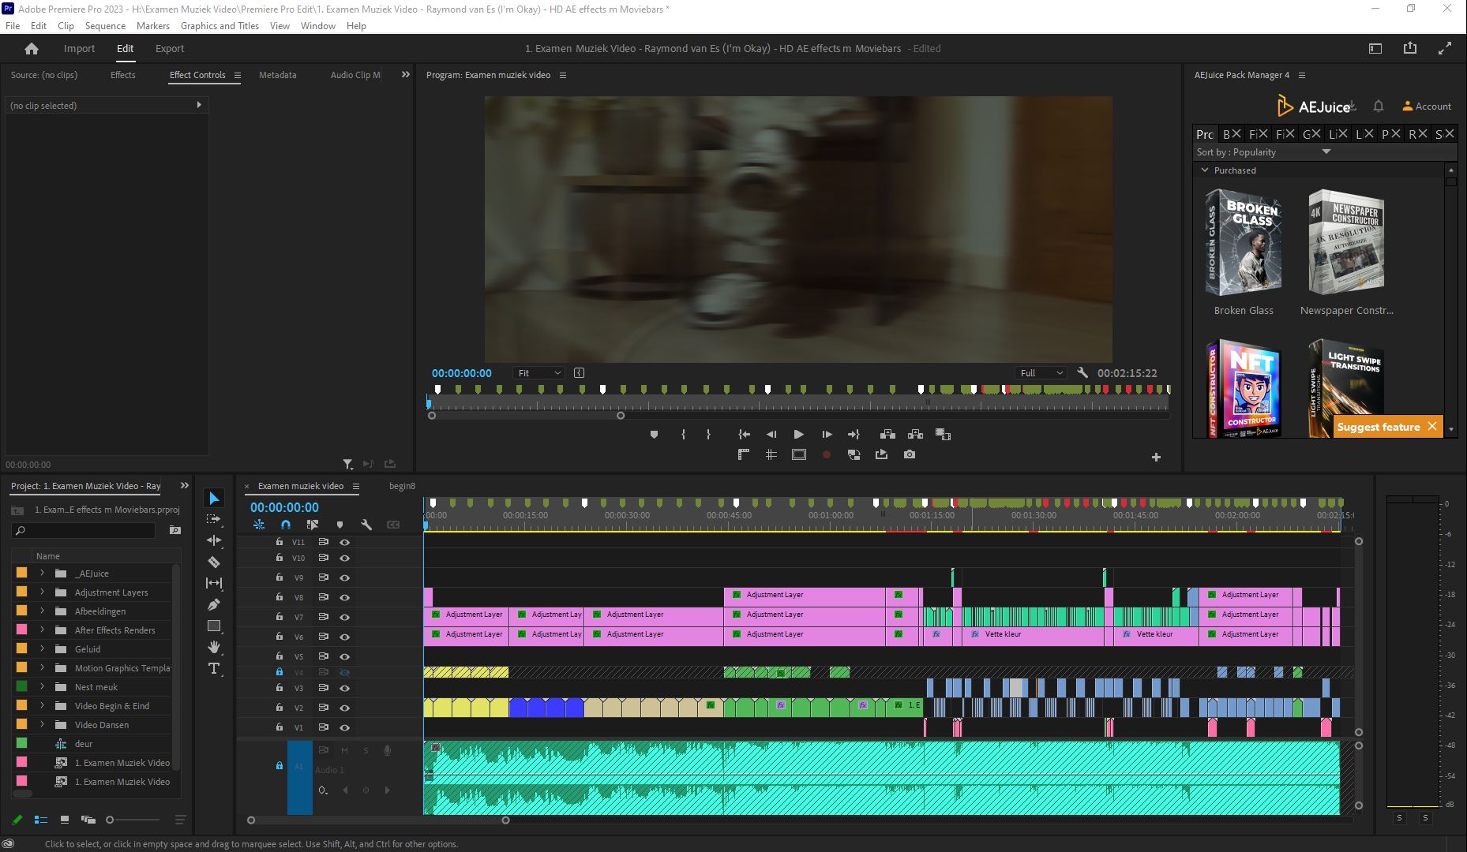Screen dimensions: 1467x852
Task: Open the timeline Settings wrench menu
Action: click(366, 525)
